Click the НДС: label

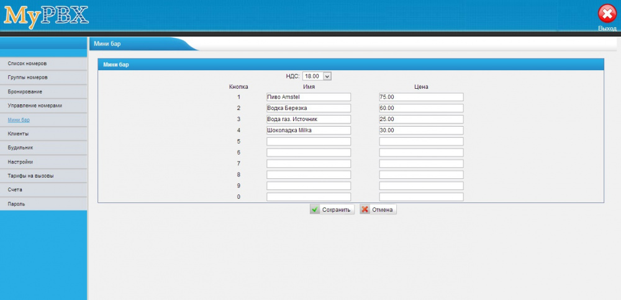pos(292,76)
